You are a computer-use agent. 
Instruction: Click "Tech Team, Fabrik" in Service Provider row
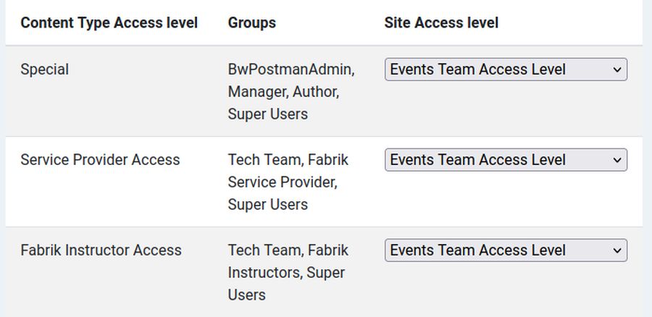coord(288,160)
